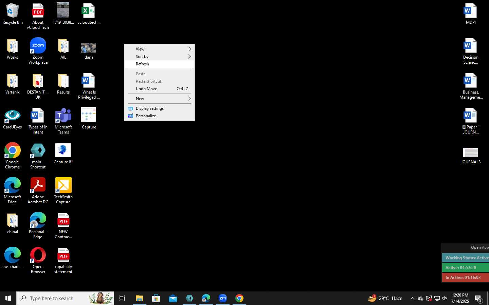Screen dimensions: 489x305
Task: Select Decision Scienc Word document
Action: click(x=471, y=51)
